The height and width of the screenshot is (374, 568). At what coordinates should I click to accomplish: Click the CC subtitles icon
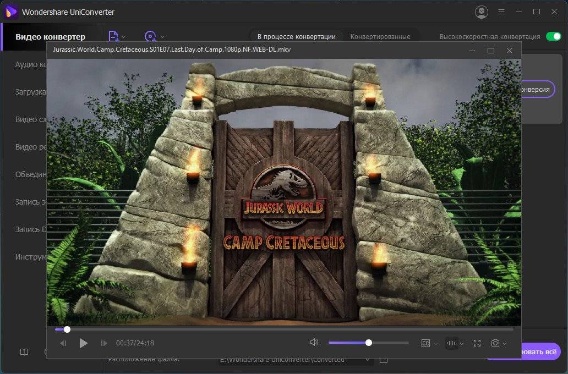[x=425, y=343]
